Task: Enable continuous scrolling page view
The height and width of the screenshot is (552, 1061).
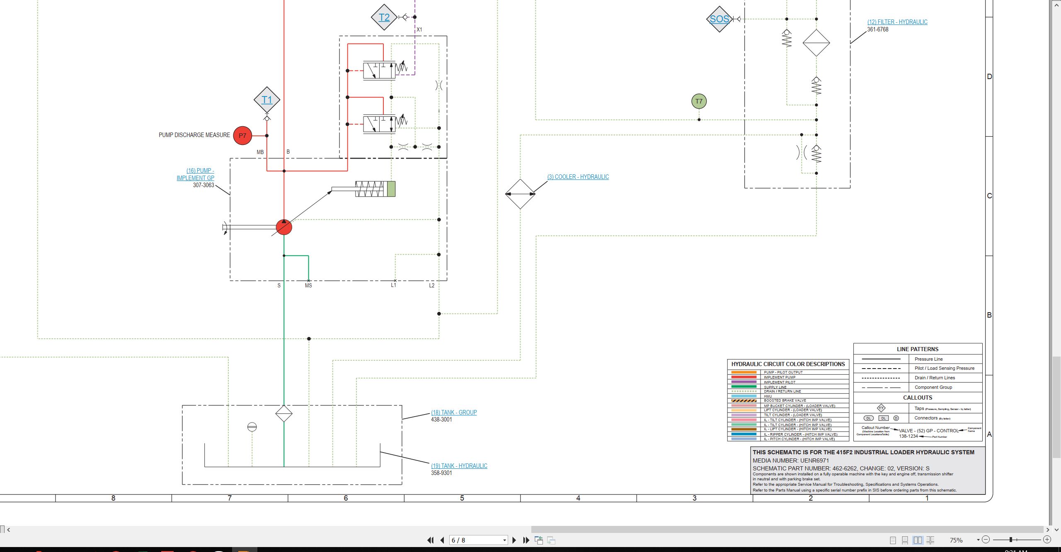Action: 905,540
